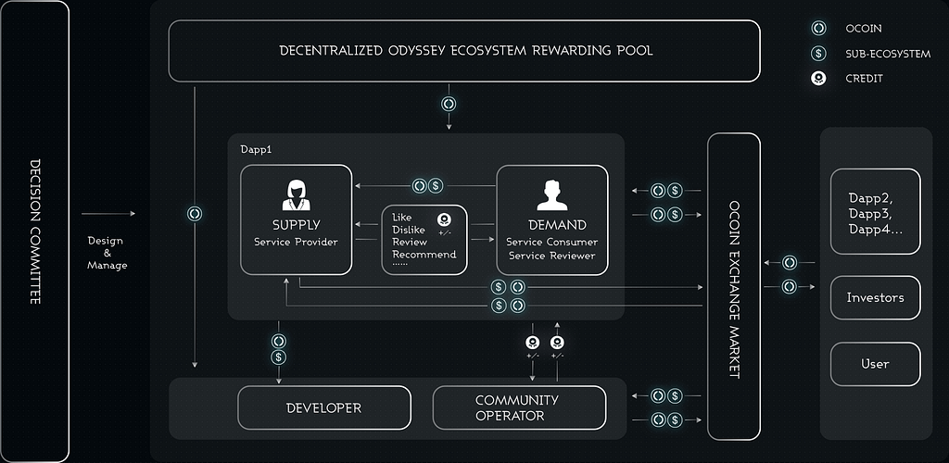The image size is (949, 463).
Task: Click the credit icon inside the Like/Dislike box
Action: (x=444, y=219)
